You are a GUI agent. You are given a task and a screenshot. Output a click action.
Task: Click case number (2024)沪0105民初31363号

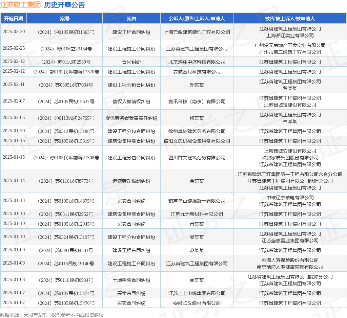tap(66, 32)
